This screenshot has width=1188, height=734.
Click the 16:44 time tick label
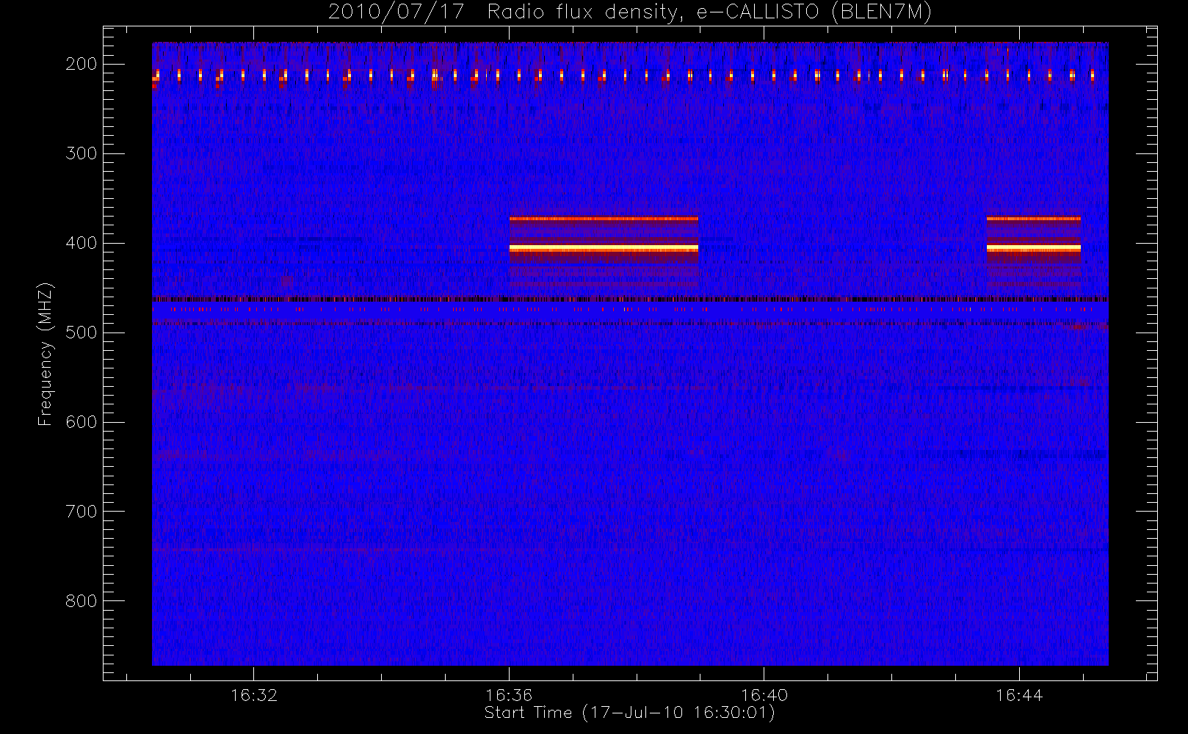(x=1020, y=695)
